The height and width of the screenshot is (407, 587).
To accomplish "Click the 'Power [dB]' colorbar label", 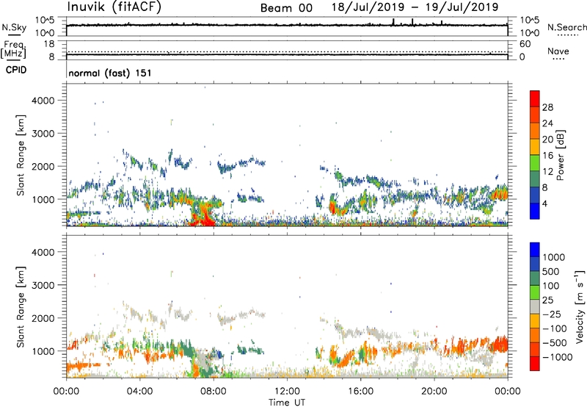I will point(561,155).
